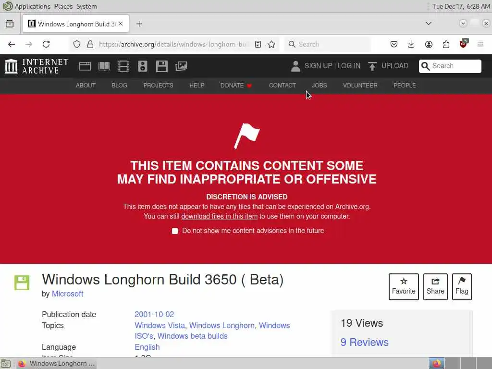The width and height of the screenshot is (492, 369).
Task: Click the Favorite button
Action: pyautogui.click(x=404, y=287)
